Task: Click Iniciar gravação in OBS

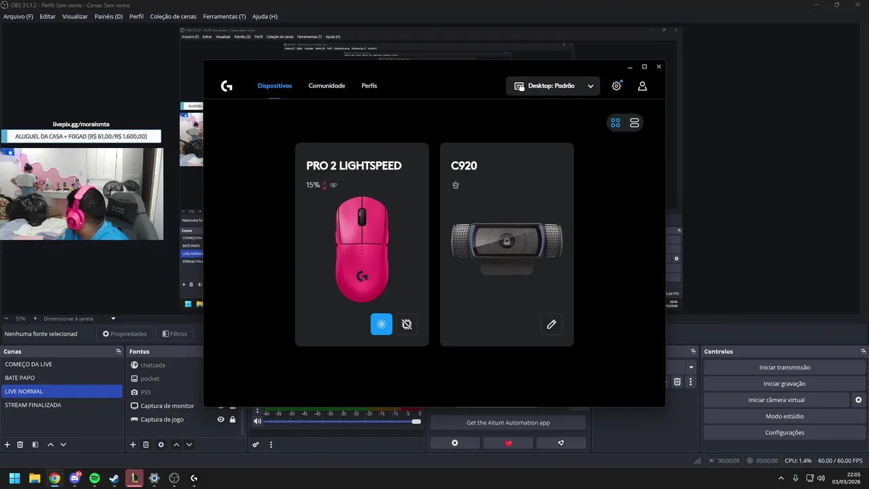Action: pos(784,384)
